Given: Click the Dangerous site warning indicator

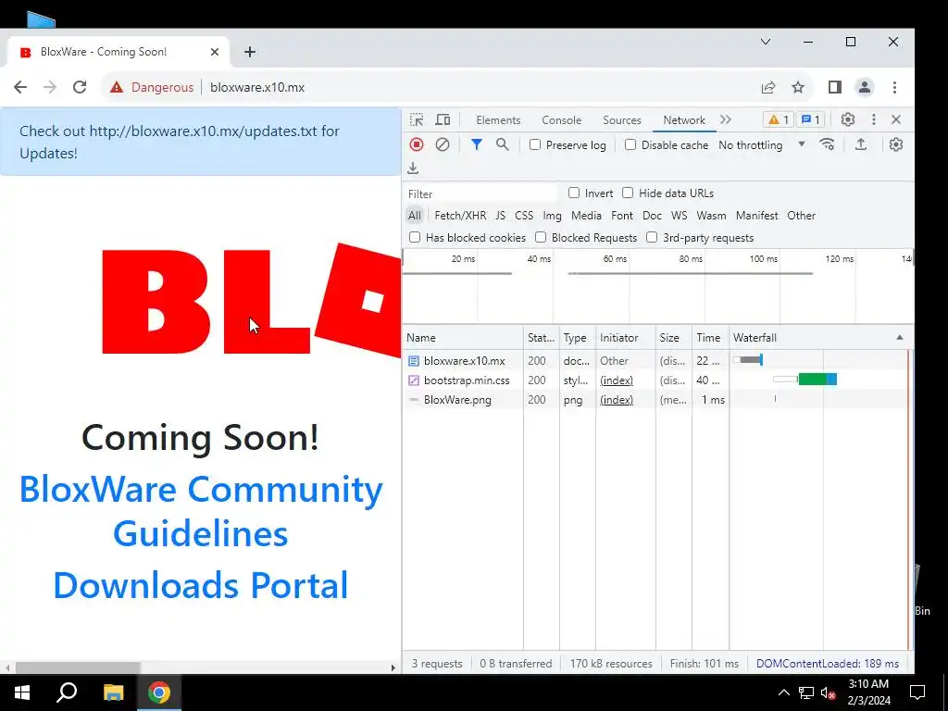Looking at the screenshot, I should click(x=152, y=87).
